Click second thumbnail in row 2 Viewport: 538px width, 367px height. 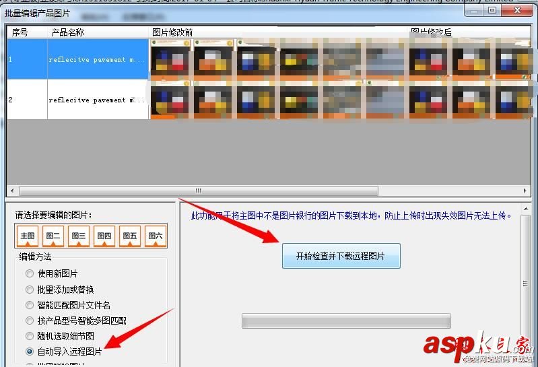[x=213, y=100]
